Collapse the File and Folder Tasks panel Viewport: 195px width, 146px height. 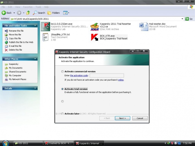click(35, 26)
